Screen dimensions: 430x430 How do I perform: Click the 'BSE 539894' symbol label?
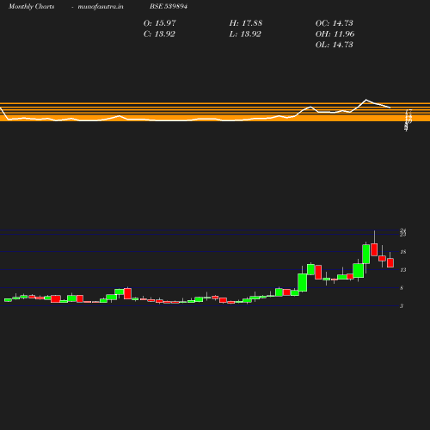pyautogui.click(x=169, y=6)
